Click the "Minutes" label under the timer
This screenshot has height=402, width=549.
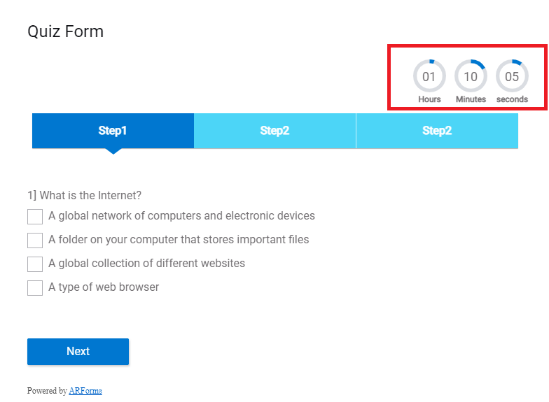[471, 99]
